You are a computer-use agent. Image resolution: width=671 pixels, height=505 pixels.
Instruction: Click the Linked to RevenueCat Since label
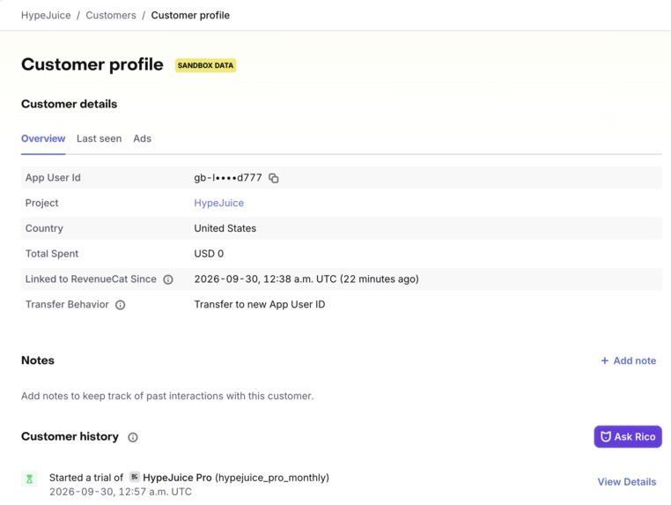coord(91,278)
